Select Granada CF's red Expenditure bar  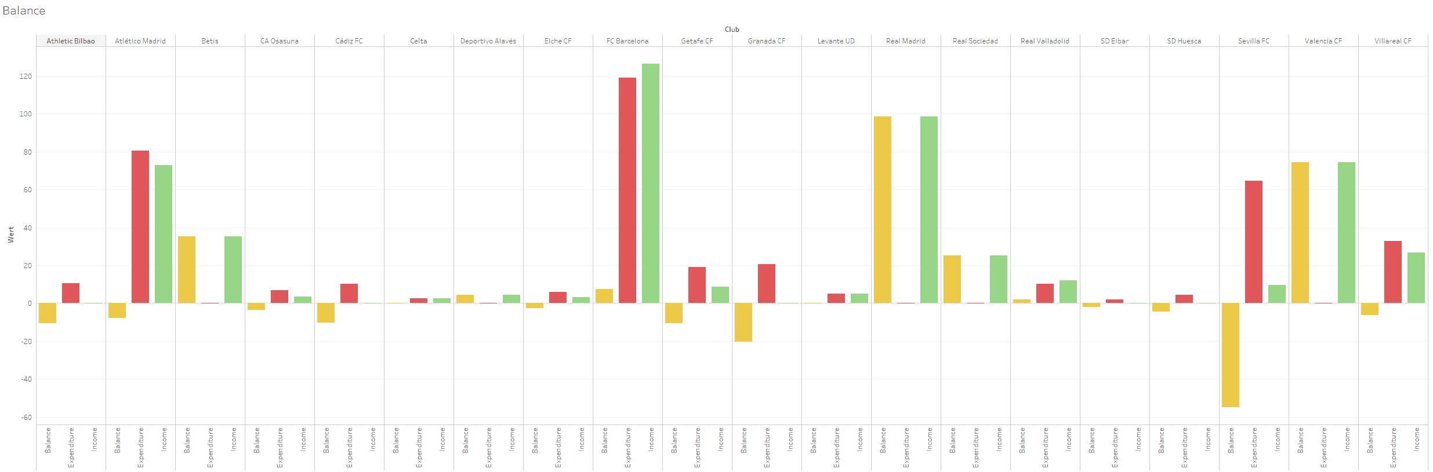(x=767, y=284)
